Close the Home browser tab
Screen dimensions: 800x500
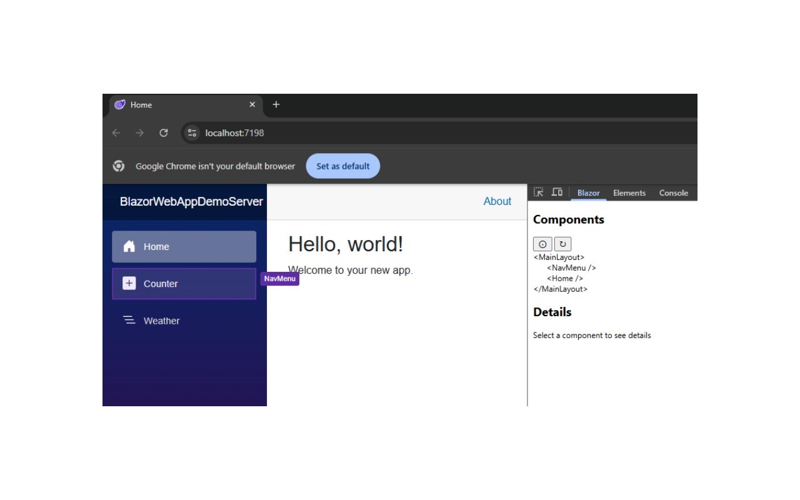[252, 104]
